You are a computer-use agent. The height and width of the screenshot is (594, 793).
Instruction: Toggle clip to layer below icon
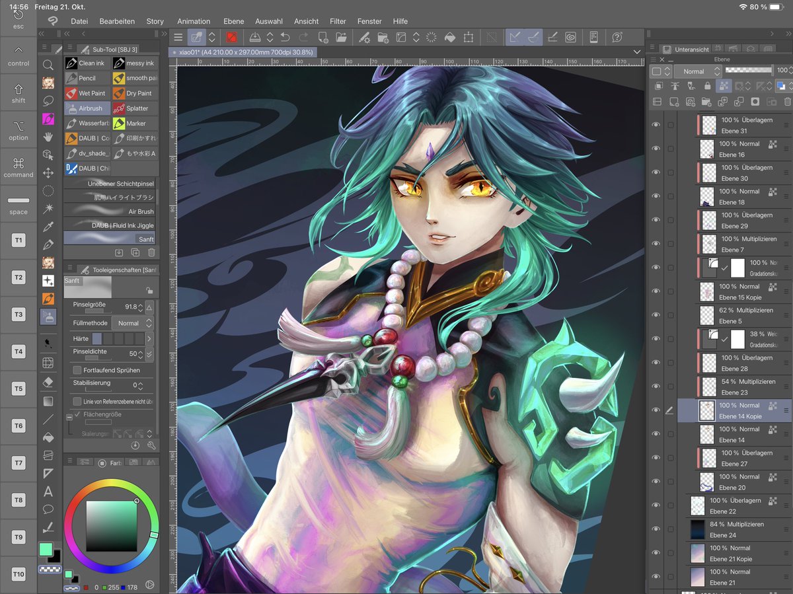pyautogui.click(x=658, y=86)
